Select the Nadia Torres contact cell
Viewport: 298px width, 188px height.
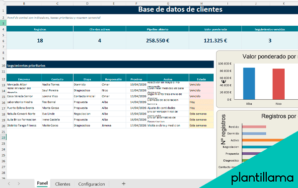click(57, 84)
